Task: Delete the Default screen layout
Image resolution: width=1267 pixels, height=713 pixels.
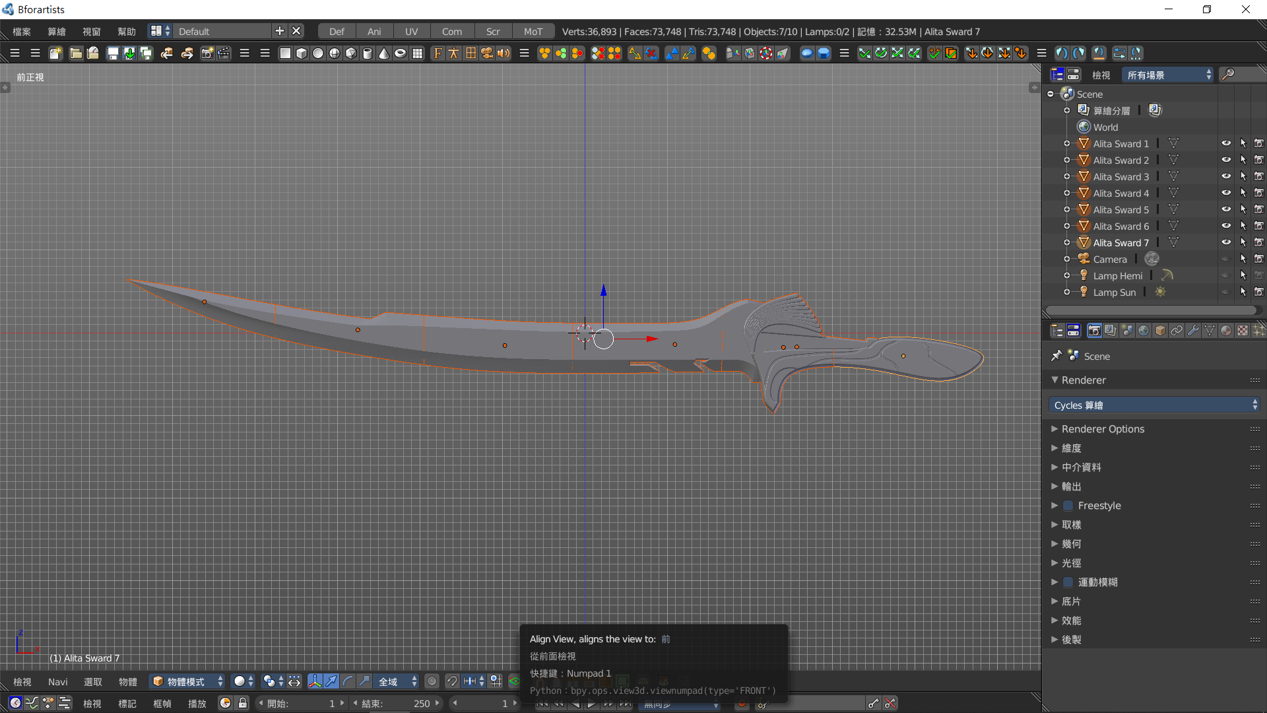Action: 296,31
